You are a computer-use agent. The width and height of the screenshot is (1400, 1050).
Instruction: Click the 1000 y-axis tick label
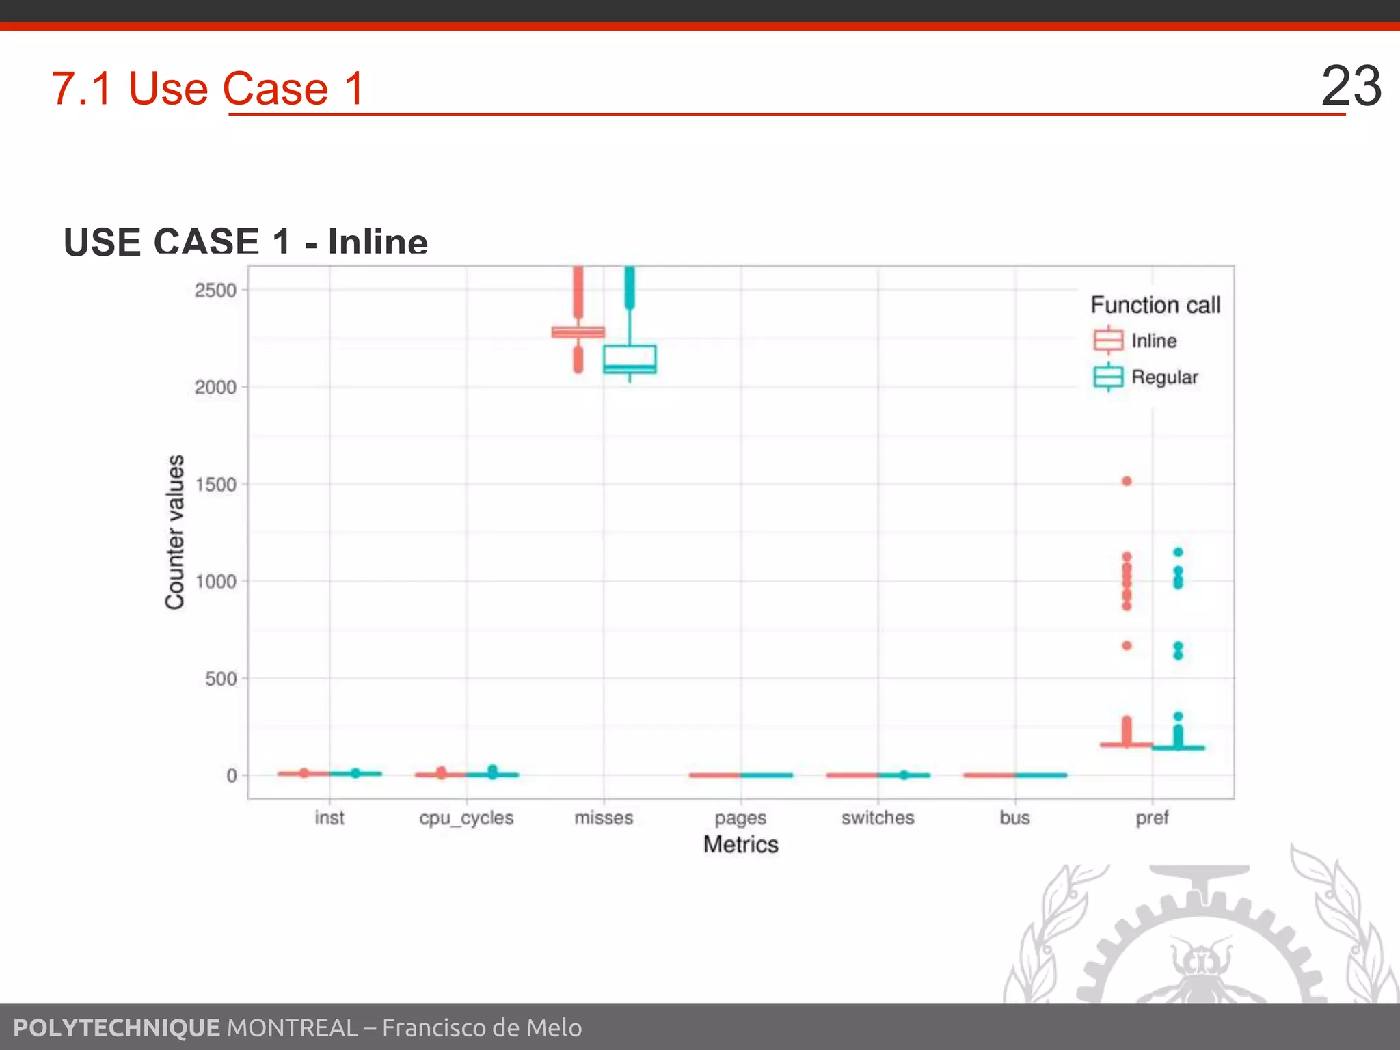pos(215,582)
